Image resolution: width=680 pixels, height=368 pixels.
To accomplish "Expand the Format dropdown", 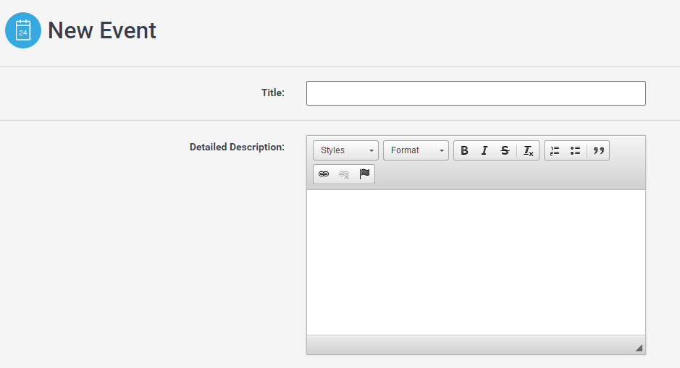I will [416, 150].
